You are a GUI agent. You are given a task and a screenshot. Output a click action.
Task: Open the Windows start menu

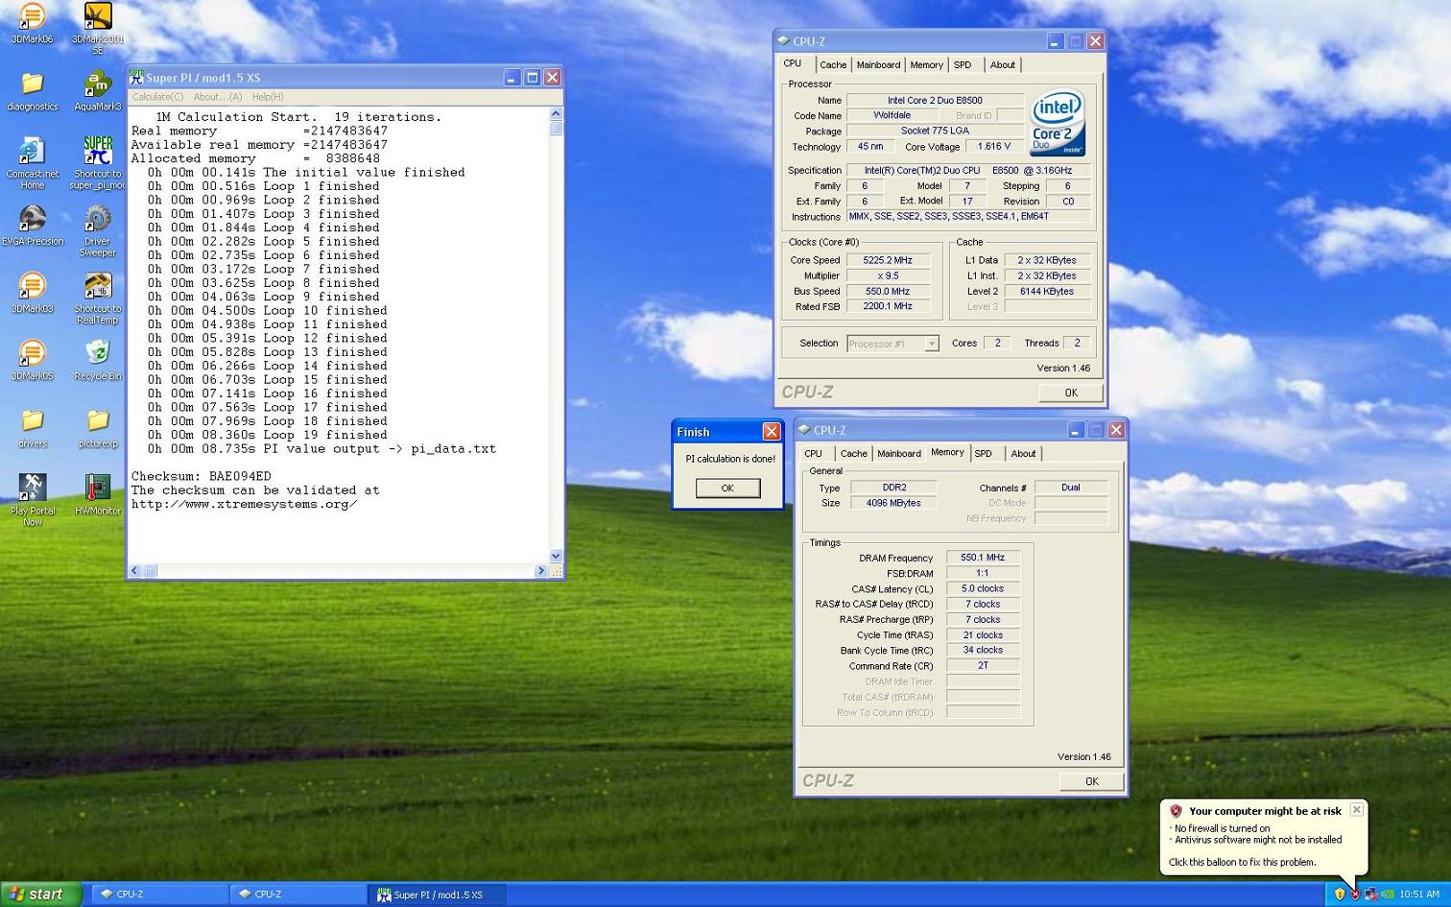tap(38, 895)
